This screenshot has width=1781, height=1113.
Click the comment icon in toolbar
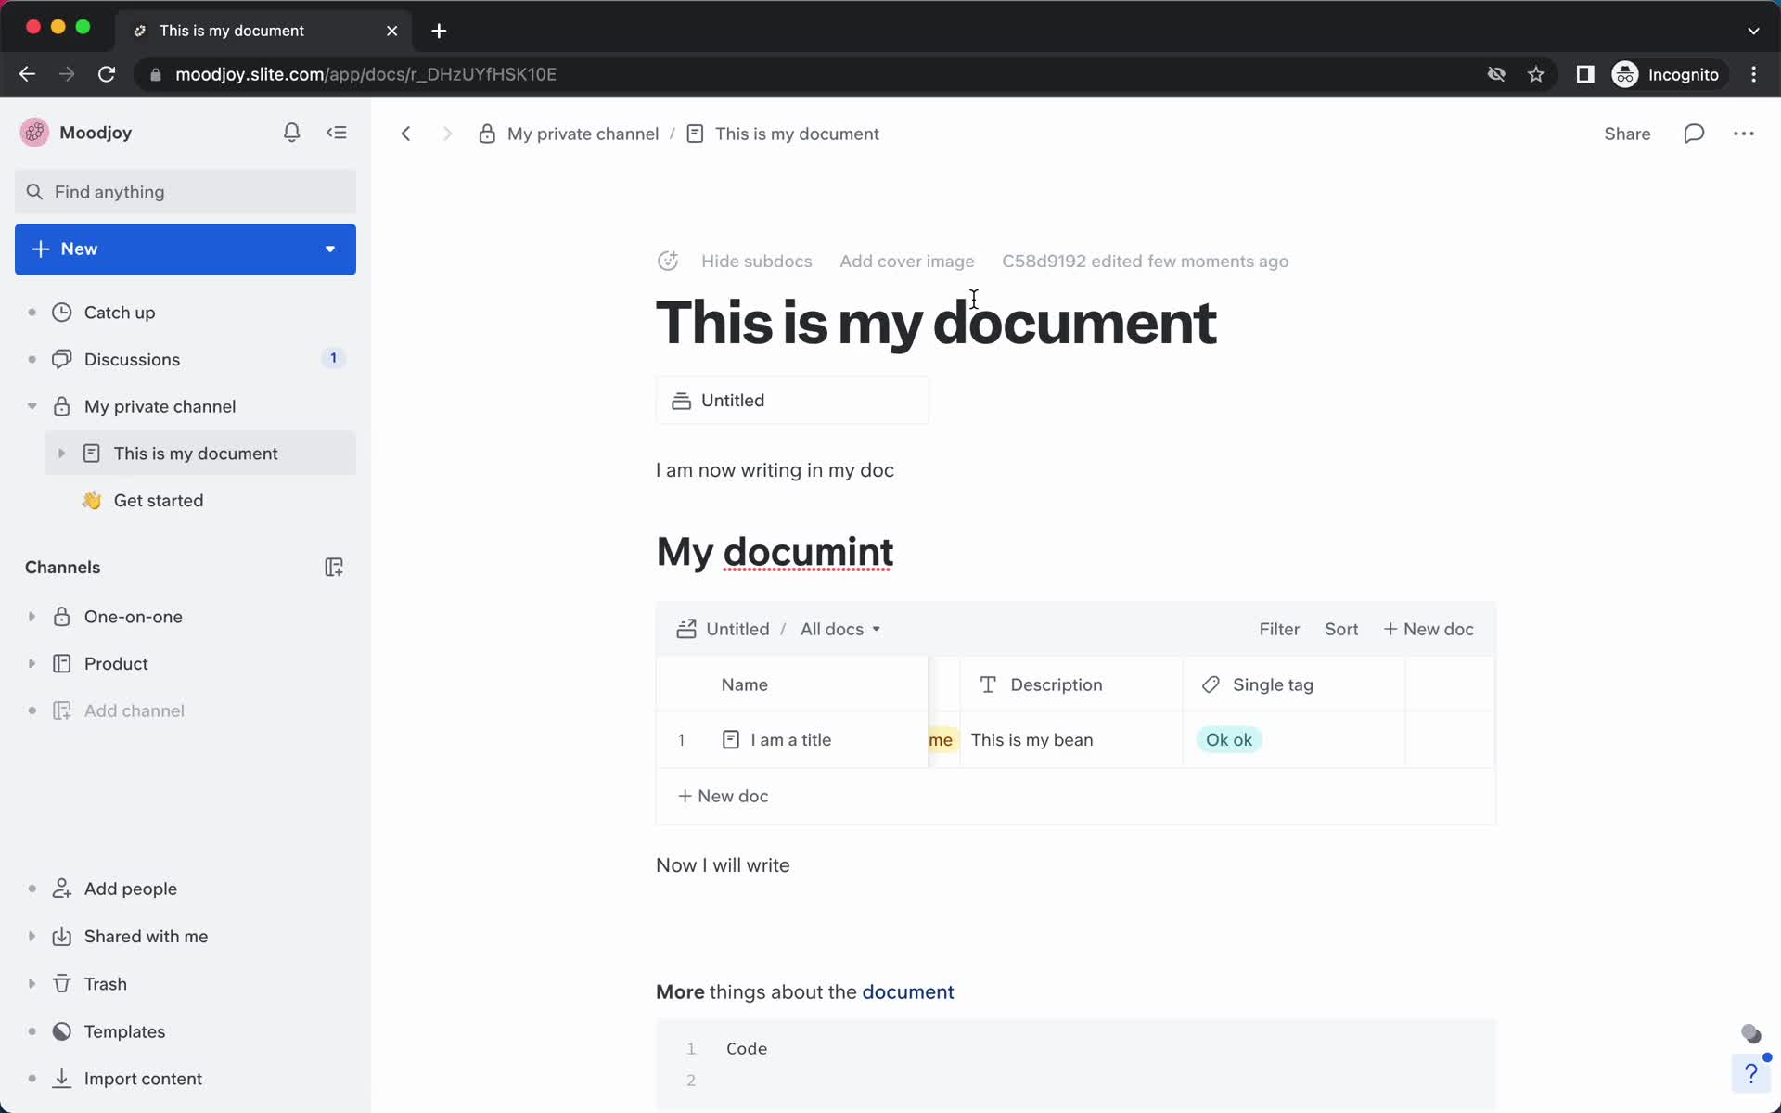[1693, 134]
